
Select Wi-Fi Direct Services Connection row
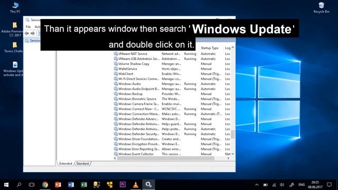click(172, 79)
